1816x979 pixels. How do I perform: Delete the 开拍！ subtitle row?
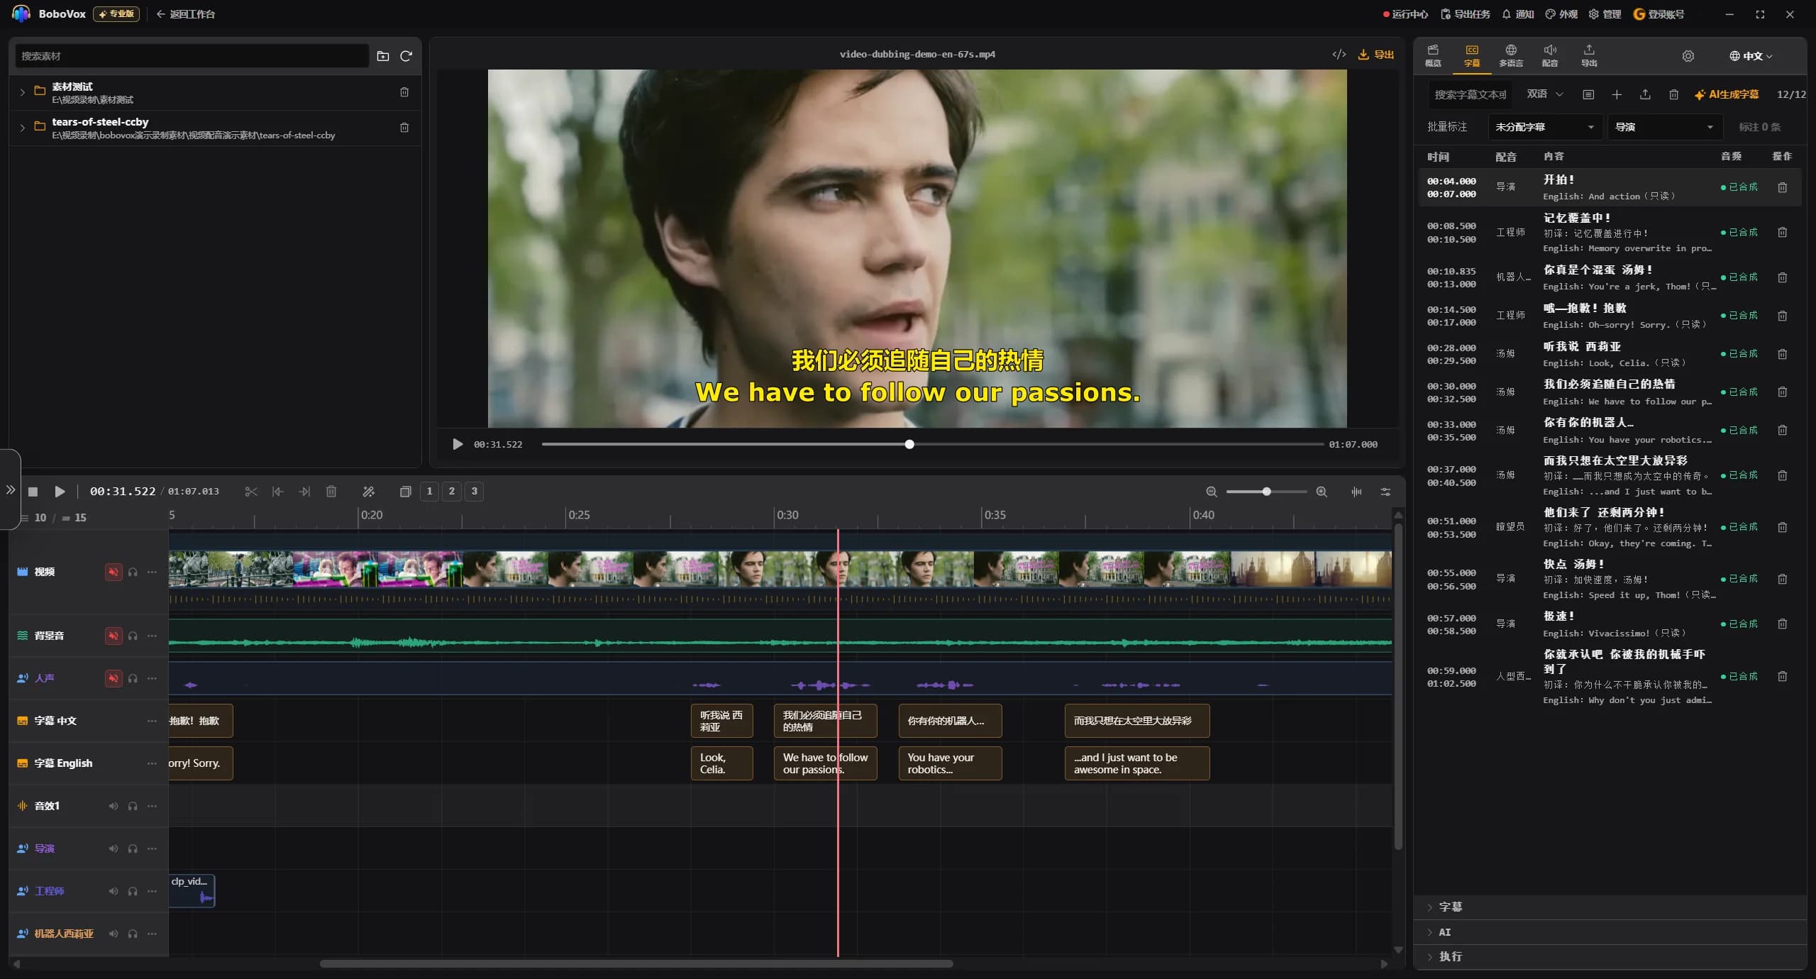tap(1782, 187)
